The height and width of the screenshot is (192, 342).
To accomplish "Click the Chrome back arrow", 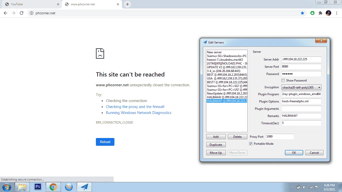I will pyautogui.click(x=6, y=13).
